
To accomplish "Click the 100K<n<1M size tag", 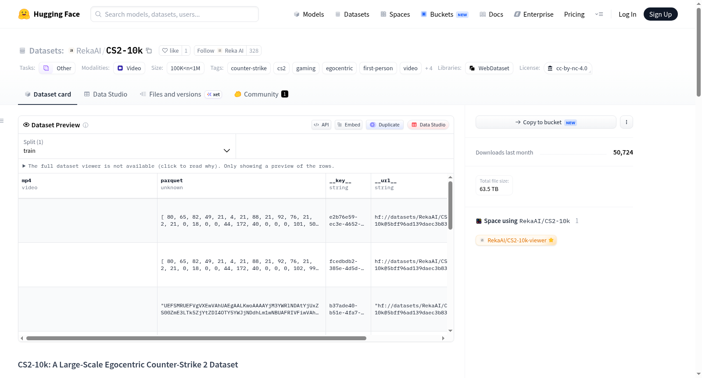I will click(x=185, y=68).
